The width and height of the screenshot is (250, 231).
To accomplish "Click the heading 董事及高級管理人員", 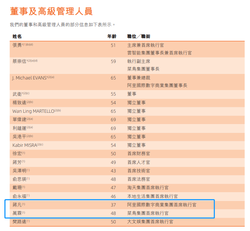I will click(51, 11).
